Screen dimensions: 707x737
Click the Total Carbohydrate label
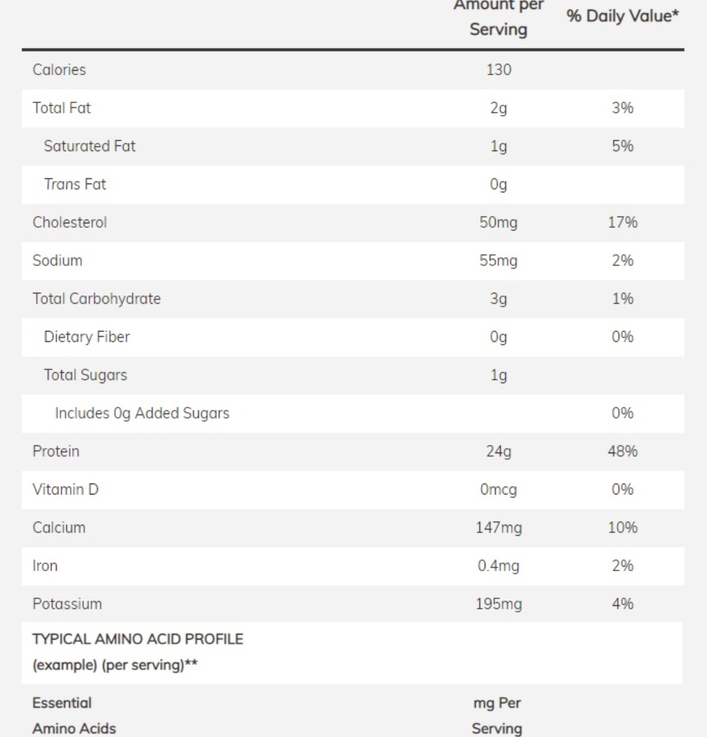[x=96, y=298]
